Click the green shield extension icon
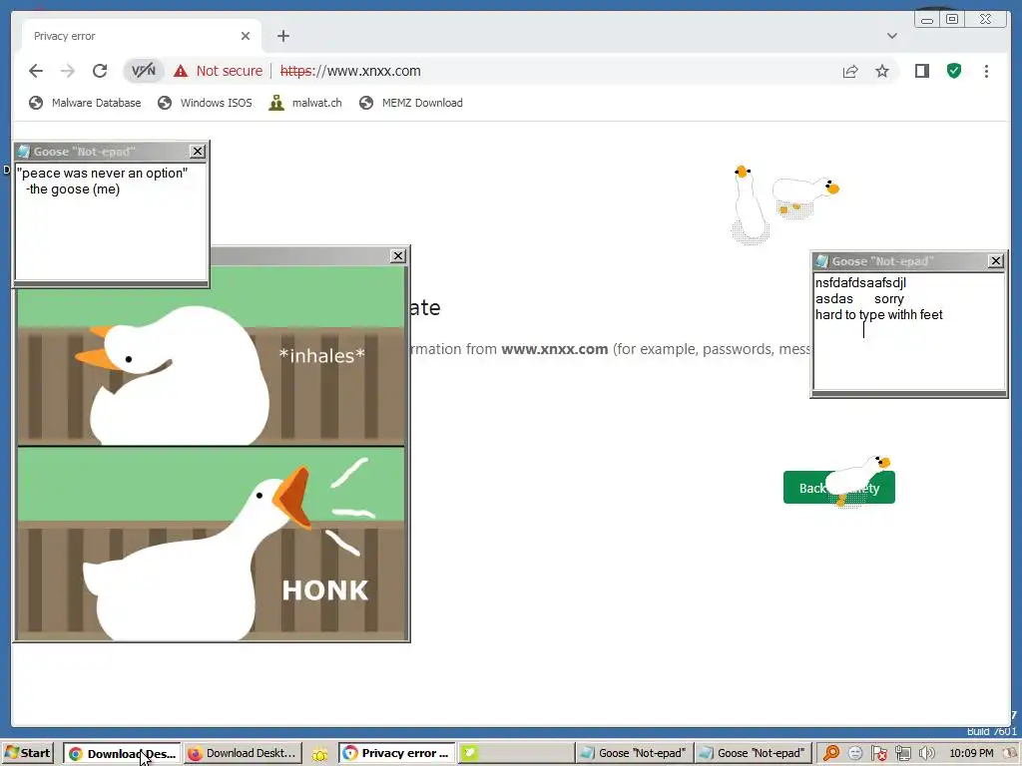The width and height of the screenshot is (1022, 766). click(954, 71)
